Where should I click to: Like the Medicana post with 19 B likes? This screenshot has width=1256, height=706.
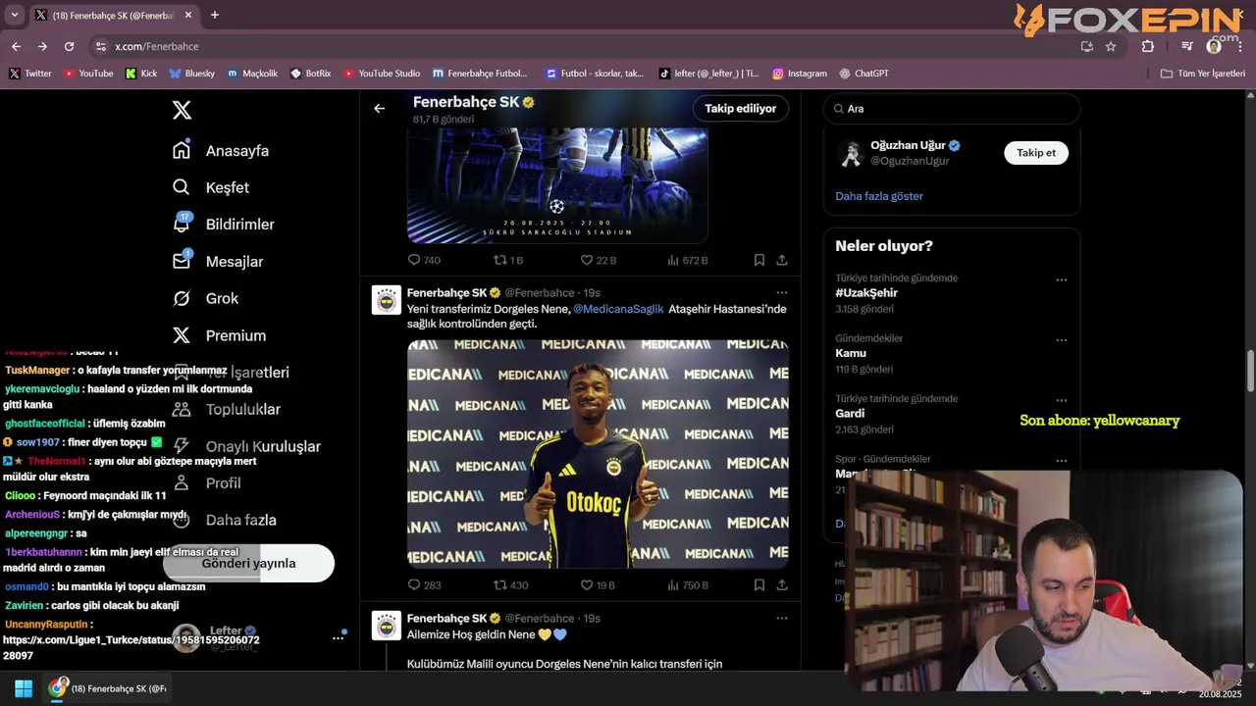[599, 585]
